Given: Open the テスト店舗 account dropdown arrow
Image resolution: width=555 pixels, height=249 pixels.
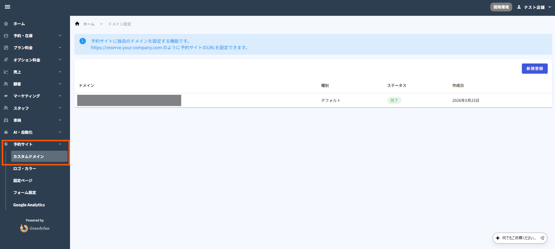Looking at the screenshot, I should [550, 7].
